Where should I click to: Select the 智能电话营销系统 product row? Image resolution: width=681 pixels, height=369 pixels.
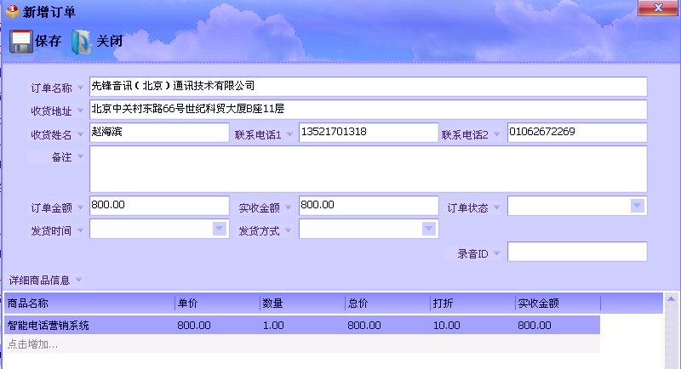pos(302,325)
